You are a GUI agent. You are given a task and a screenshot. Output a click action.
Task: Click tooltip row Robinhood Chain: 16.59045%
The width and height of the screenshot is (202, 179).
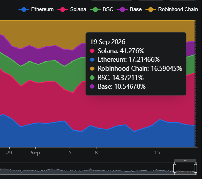click(x=136, y=68)
